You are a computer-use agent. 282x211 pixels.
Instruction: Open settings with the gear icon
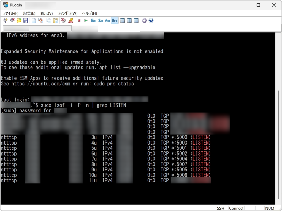click(144, 20)
